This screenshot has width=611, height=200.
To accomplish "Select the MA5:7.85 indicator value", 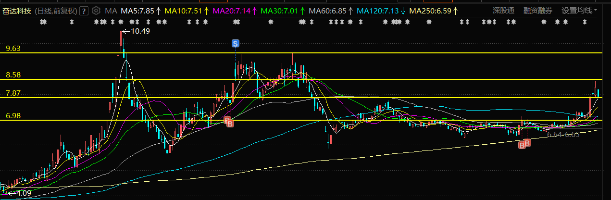I will pos(137,10).
